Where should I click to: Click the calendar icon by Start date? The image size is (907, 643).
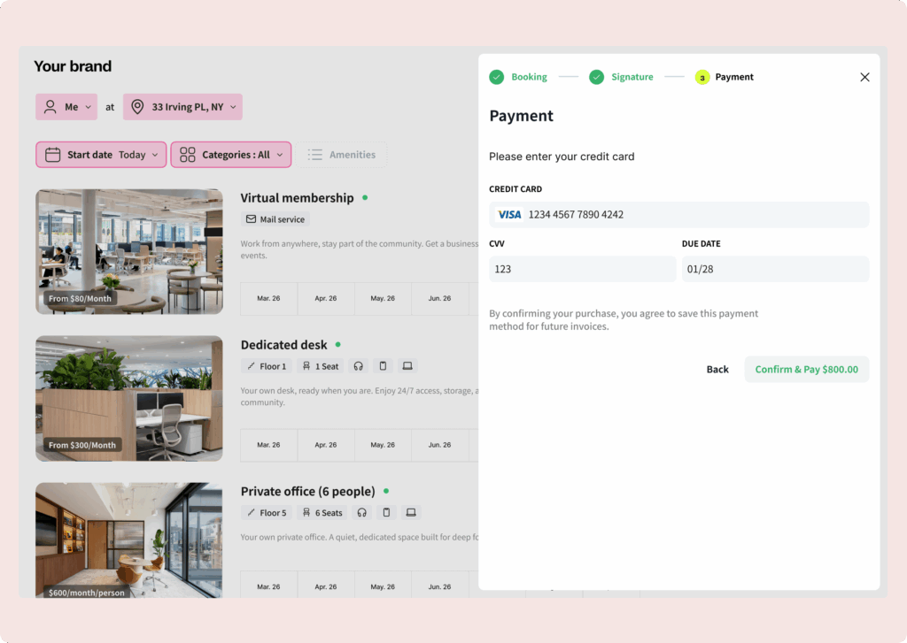tap(52, 155)
